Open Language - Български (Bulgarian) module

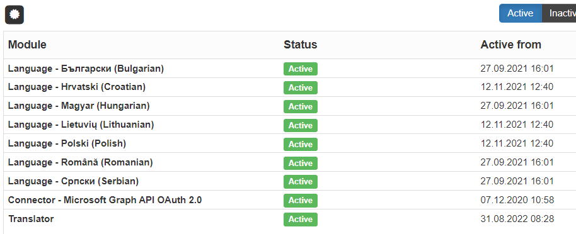[86, 69]
